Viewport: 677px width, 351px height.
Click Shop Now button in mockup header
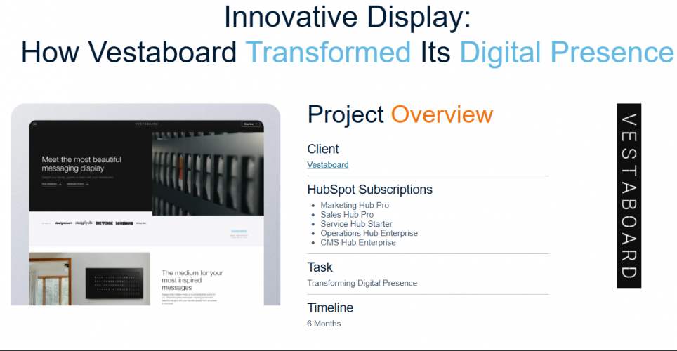point(251,124)
